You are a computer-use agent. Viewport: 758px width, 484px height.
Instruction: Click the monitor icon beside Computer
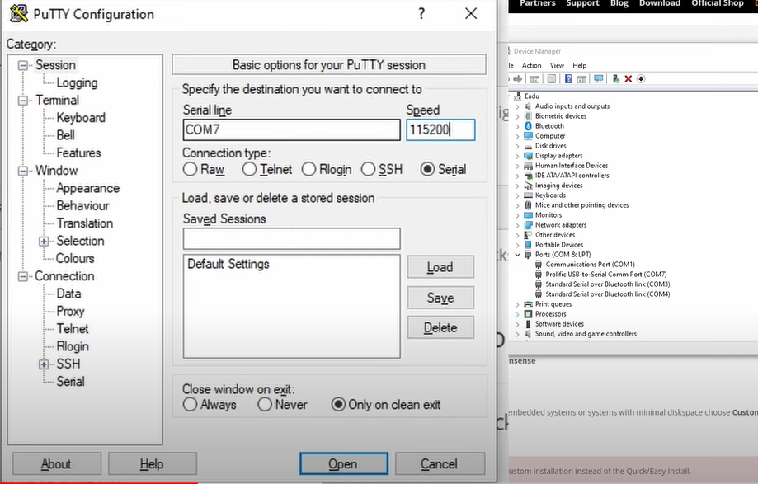529,136
